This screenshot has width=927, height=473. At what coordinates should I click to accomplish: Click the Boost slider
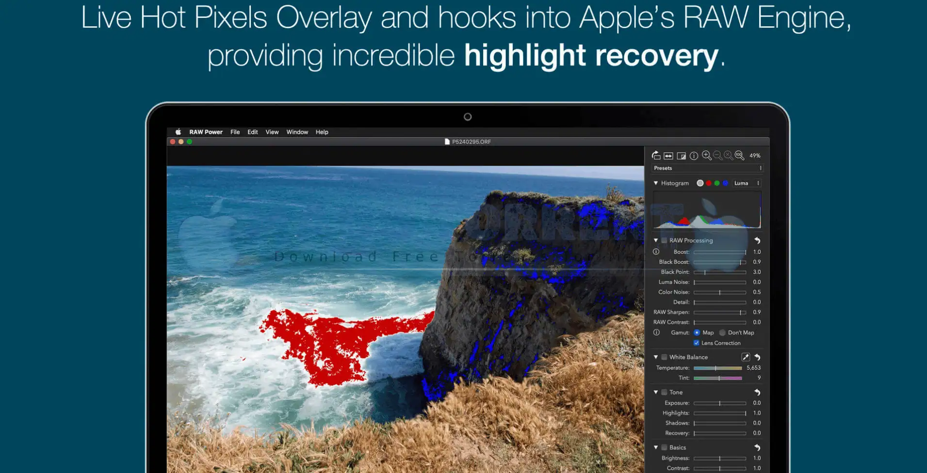720,252
